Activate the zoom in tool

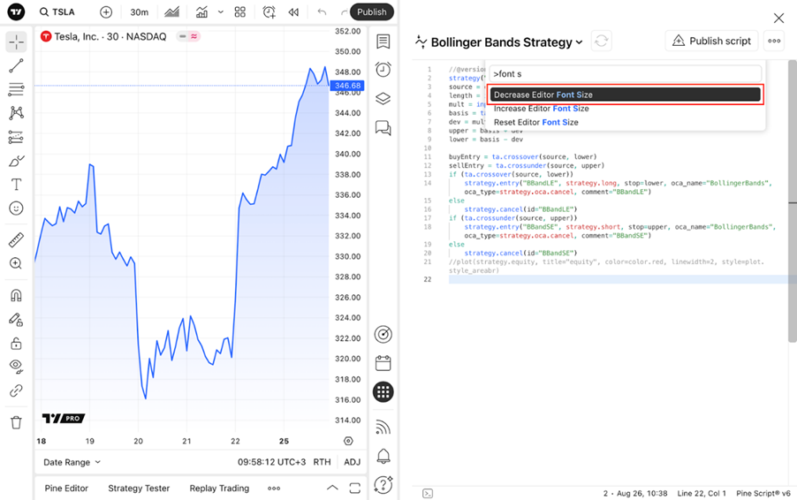16,263
